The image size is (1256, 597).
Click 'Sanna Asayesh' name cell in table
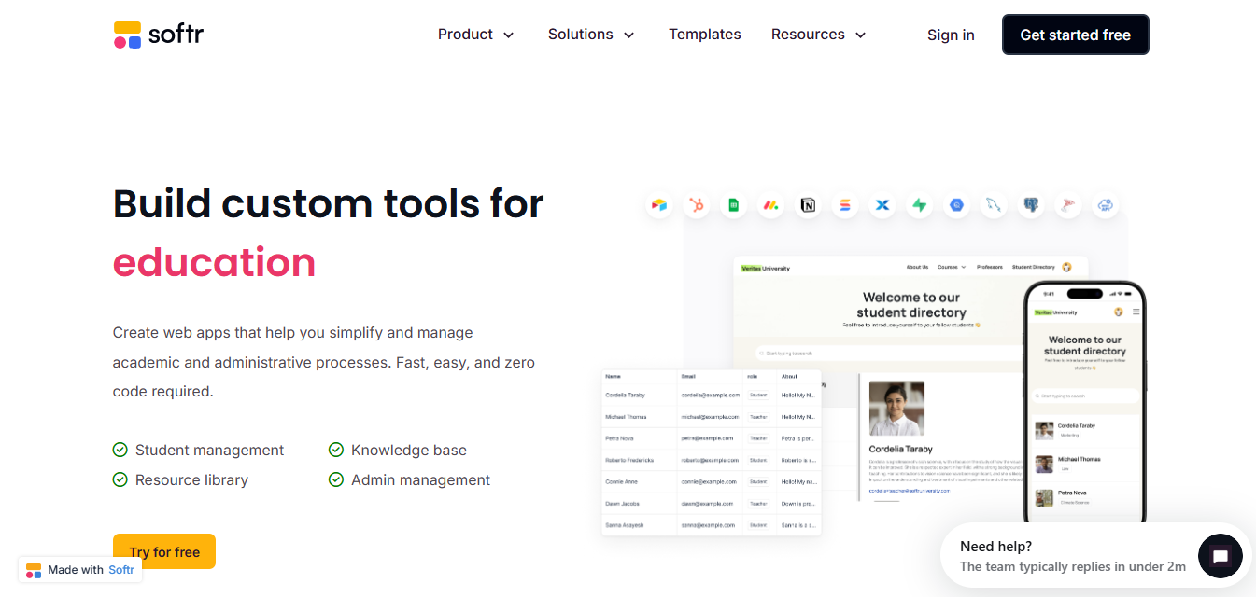pos(624,525)
